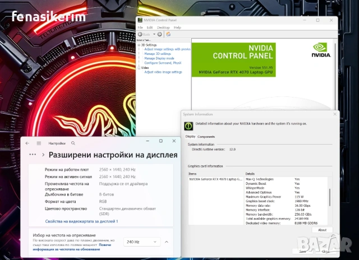Click the Цветово пространство row

100,211
